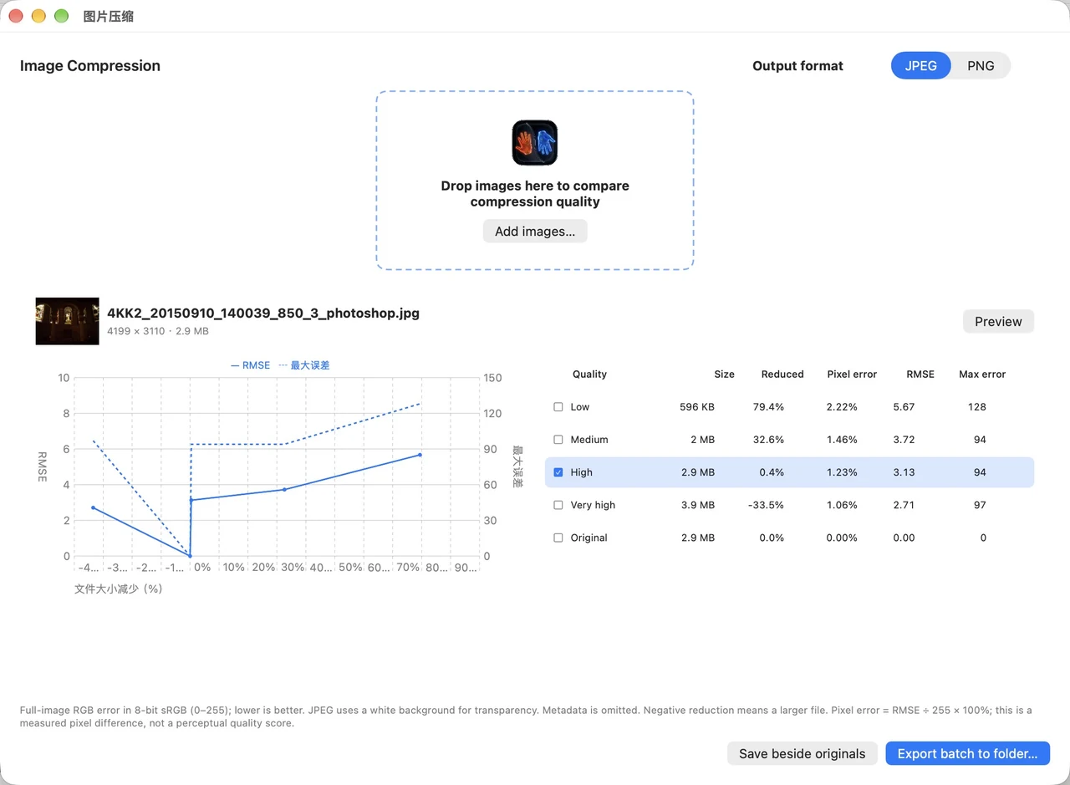Click Export batch to folder...
The height and width of the screenshot is (785, 1070).
[967, 753]
